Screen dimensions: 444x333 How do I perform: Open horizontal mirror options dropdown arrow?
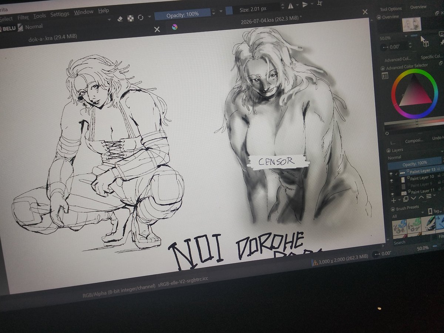click(297, 5)
